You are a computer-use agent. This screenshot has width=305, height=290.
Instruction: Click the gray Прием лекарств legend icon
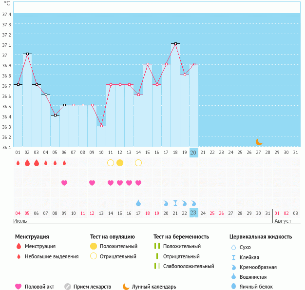pyautogui.click(x=68, y=287)
